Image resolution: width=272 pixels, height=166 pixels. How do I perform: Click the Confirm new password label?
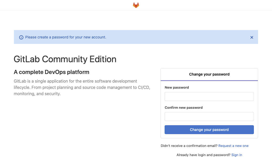[184, 108]
